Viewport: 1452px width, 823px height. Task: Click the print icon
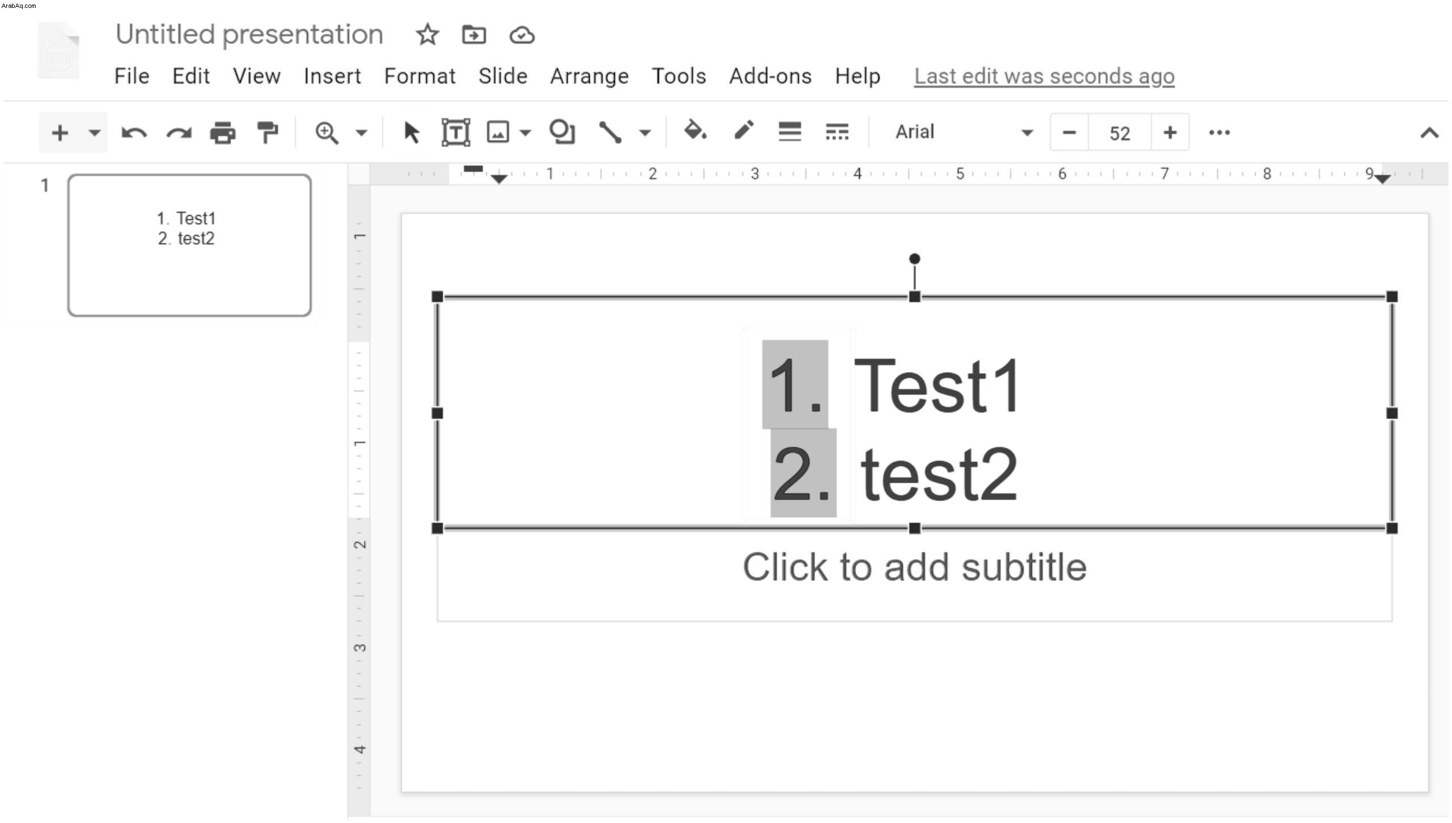[x=223, y=133]
